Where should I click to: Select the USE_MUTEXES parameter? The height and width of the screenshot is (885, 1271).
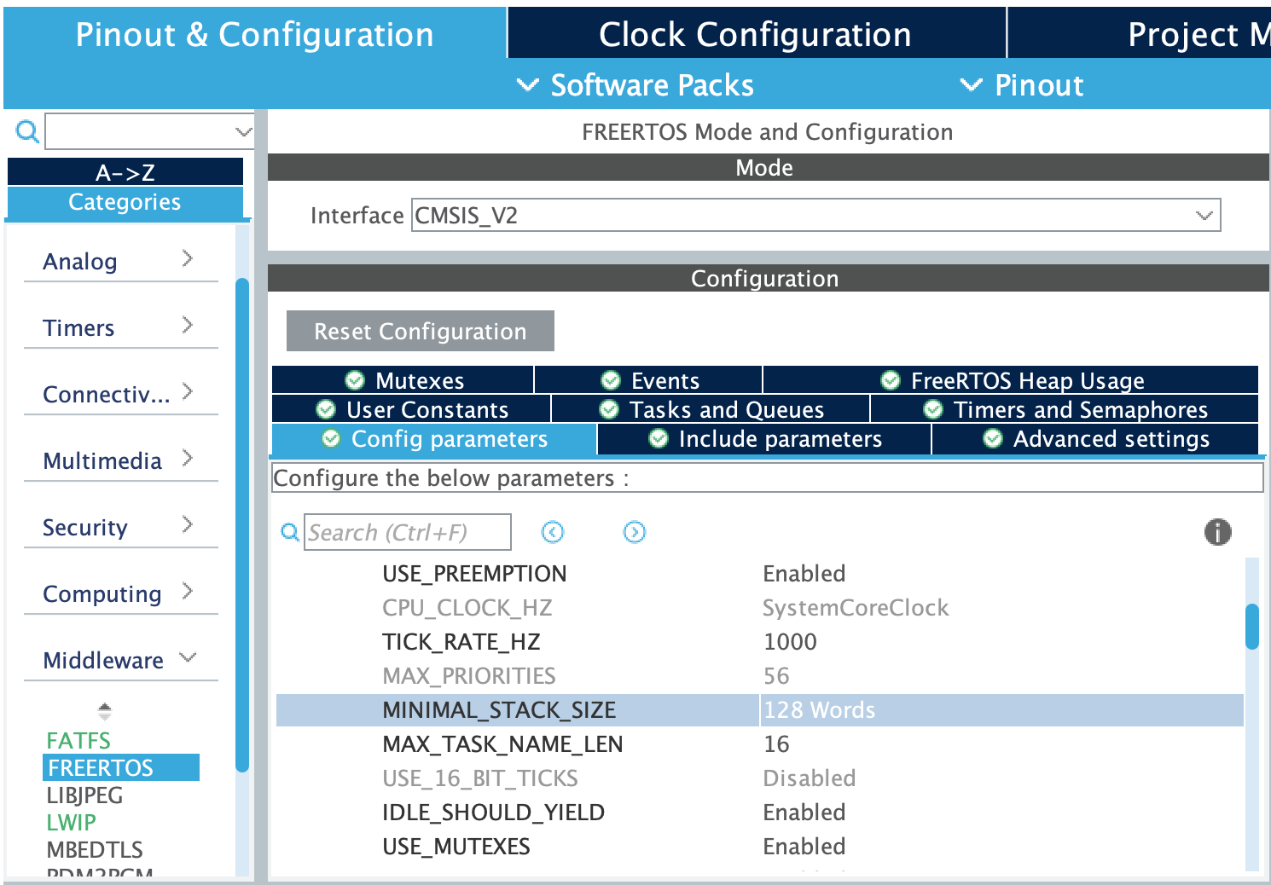click(x=456, y=846)
